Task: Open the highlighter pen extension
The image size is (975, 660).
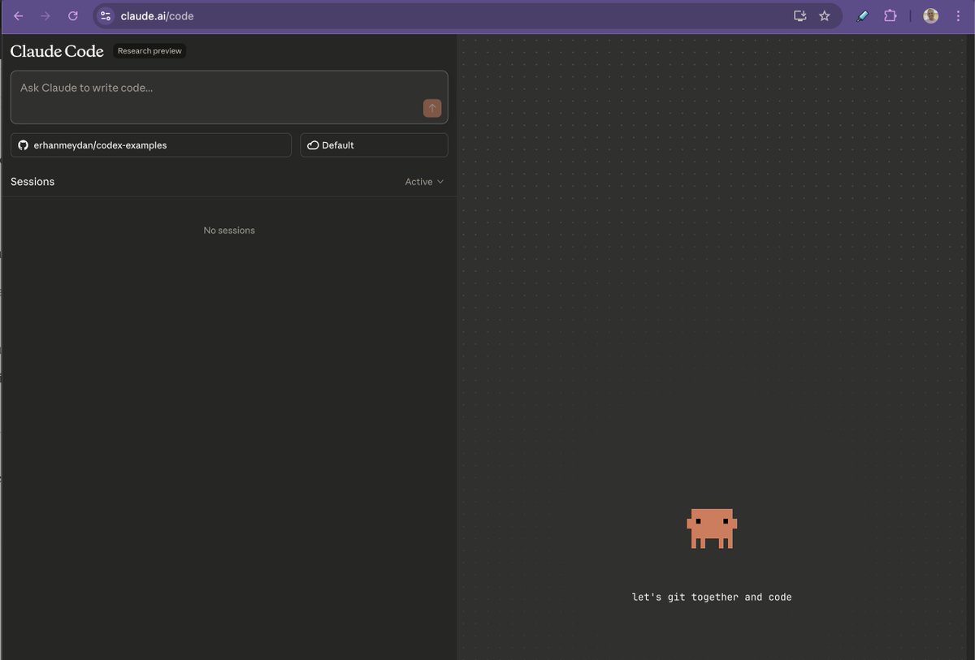Action: pos(862,15)
